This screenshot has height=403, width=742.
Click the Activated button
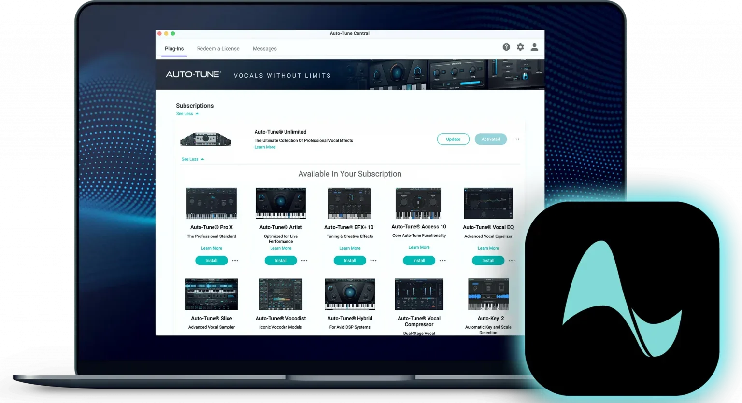point(491,139)
